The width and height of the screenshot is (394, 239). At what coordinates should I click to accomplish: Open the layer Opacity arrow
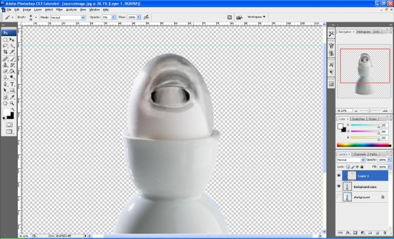[x=389, y=160]
